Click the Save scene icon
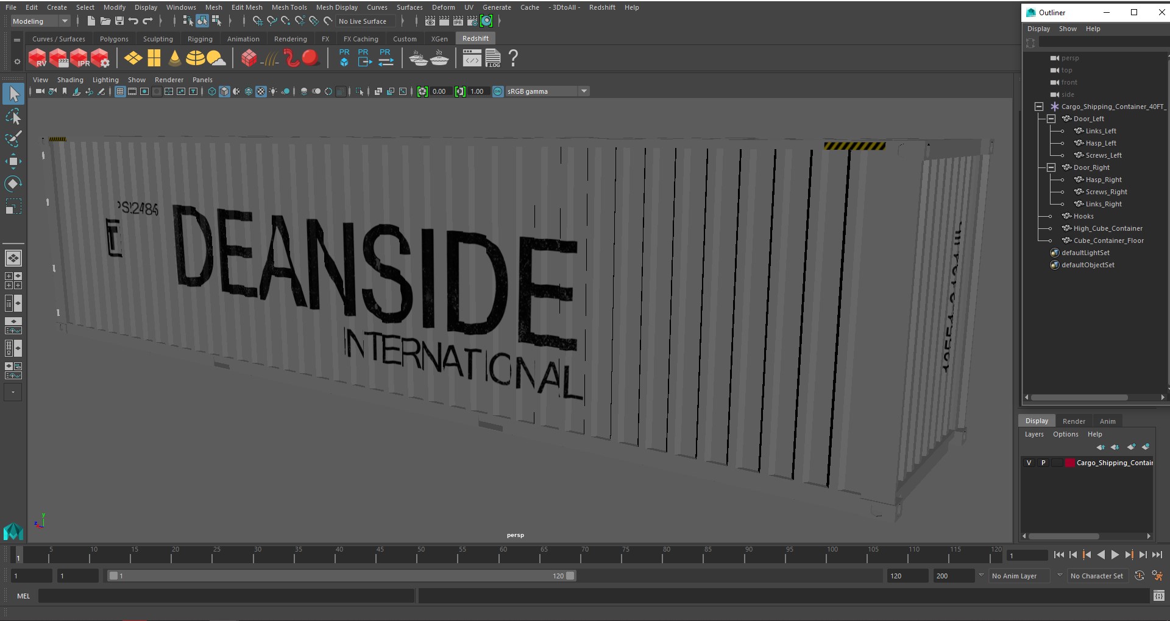 [119, 21]
